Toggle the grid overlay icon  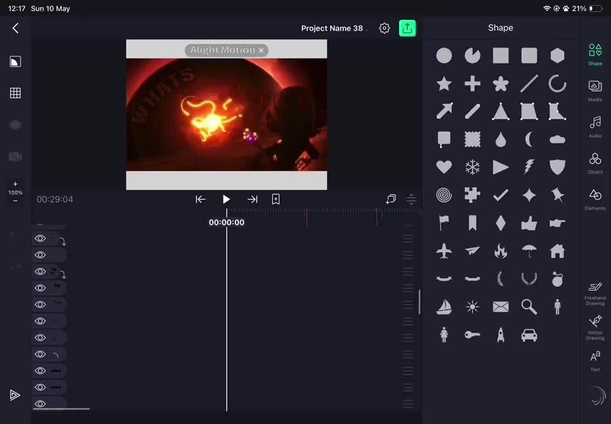point(15,93)
